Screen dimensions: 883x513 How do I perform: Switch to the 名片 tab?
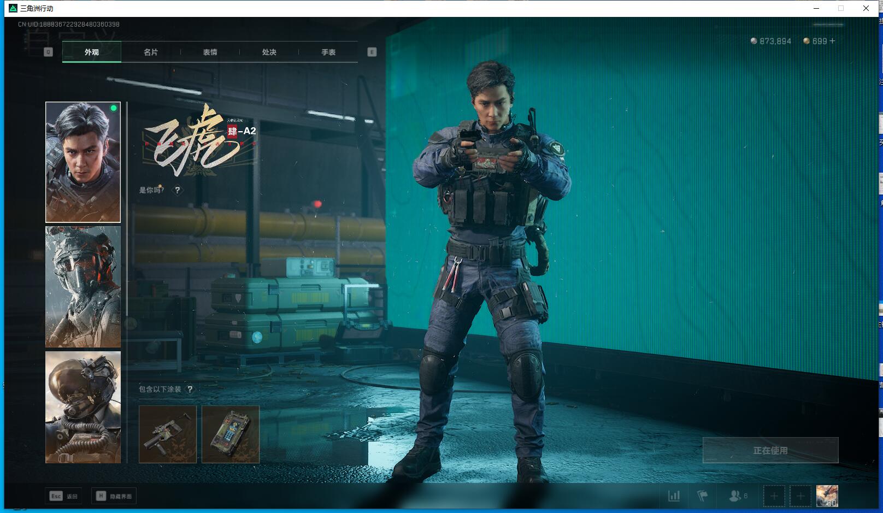151,52
